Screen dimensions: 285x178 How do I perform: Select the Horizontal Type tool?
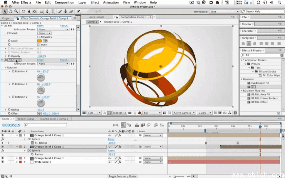53,11
